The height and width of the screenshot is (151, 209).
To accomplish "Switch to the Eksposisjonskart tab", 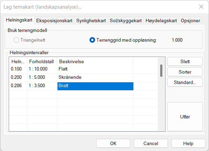I will [54, 20].
